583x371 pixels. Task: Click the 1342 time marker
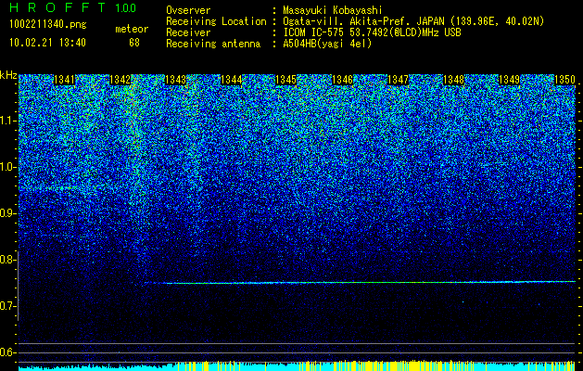[120, 80]
